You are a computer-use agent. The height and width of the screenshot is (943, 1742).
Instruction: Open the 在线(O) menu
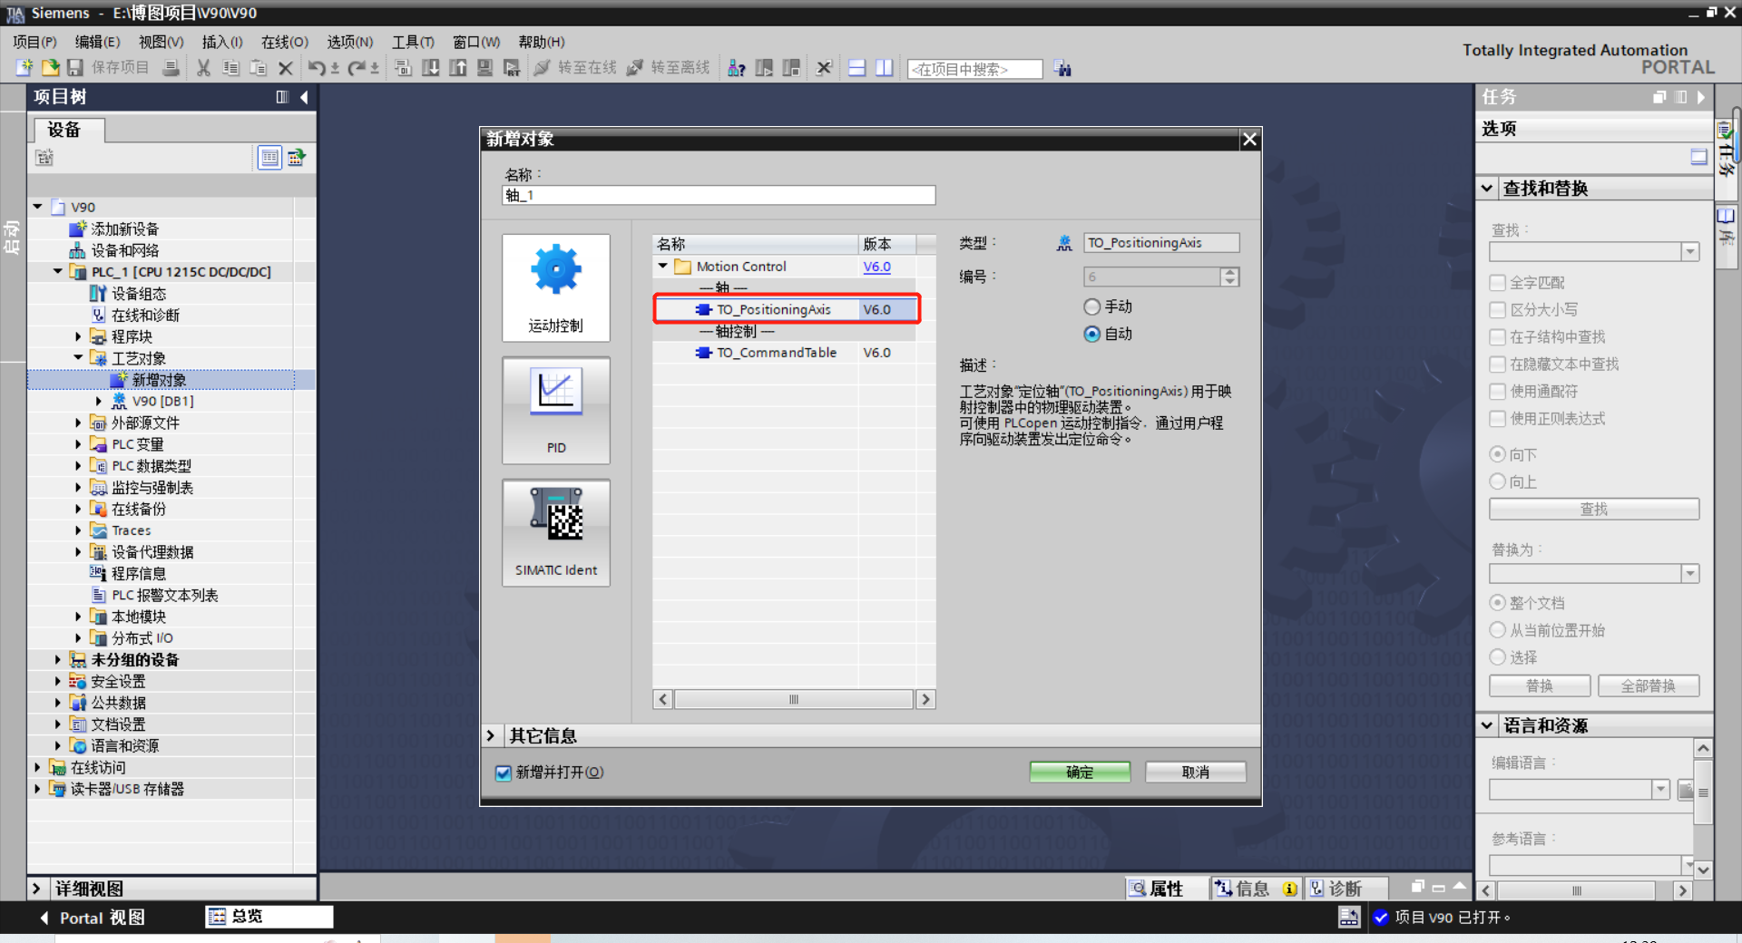(x=285, y=42)
